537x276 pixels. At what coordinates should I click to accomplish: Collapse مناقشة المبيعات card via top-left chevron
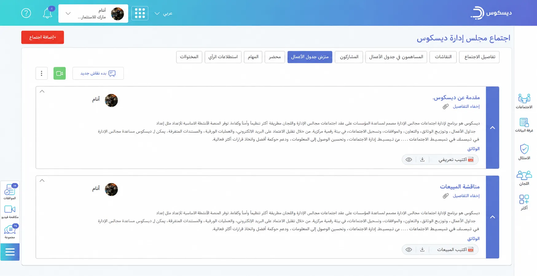pos(42,181)
